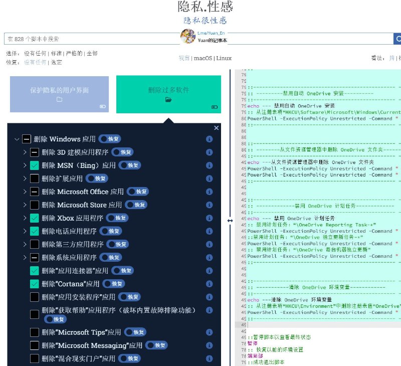
Task: Click info icon for 删除“Microsoft Messaging”应用
Action: [x=209, y=345]
